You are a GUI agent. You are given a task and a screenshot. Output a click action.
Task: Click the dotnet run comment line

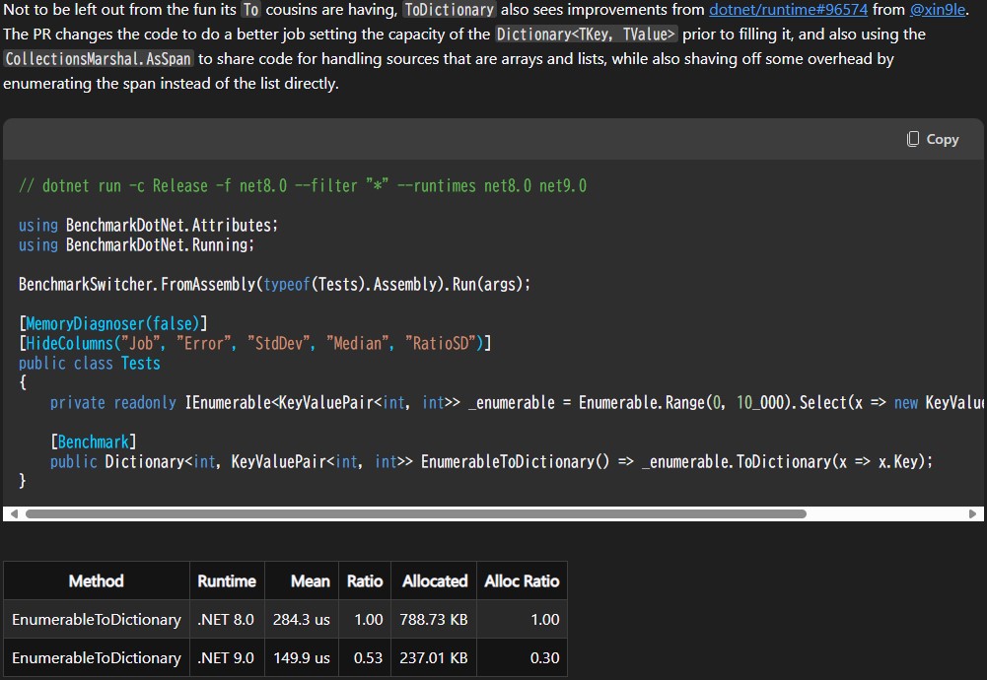point(303,186)
